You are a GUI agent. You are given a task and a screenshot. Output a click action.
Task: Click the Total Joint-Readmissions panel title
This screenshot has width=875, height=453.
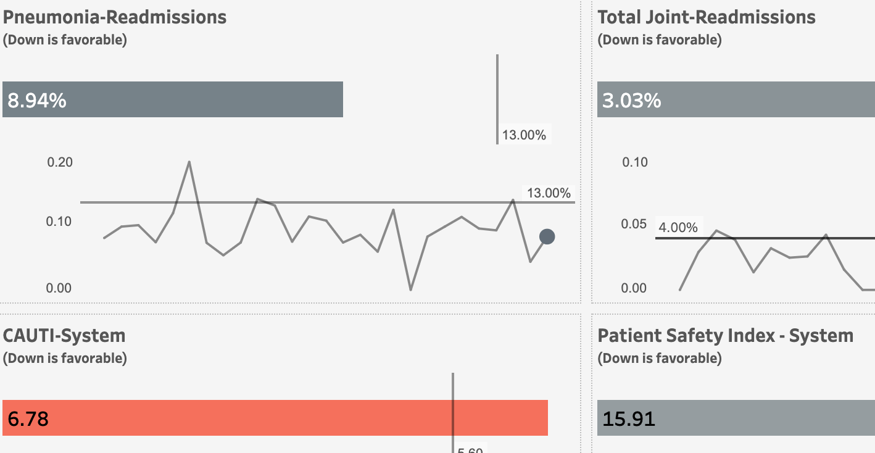(x=707, y=17)
